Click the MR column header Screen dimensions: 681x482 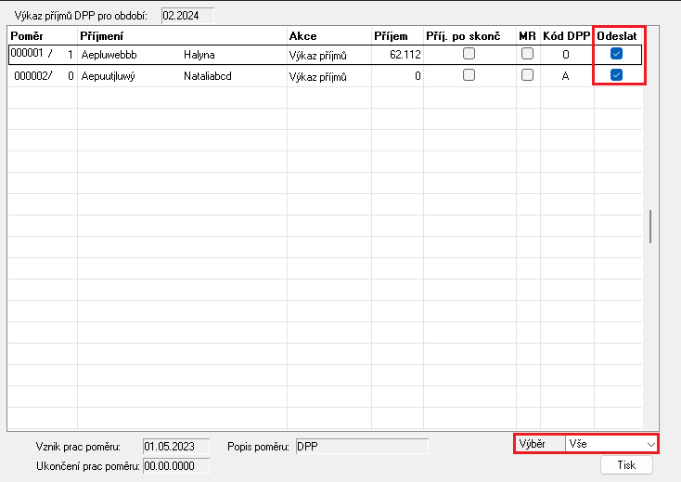(528, 35)
